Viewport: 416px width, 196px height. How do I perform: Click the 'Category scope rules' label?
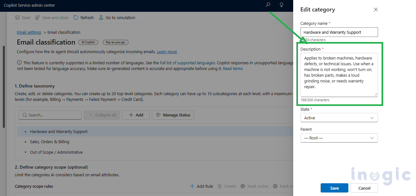click(x=34, y=186)
